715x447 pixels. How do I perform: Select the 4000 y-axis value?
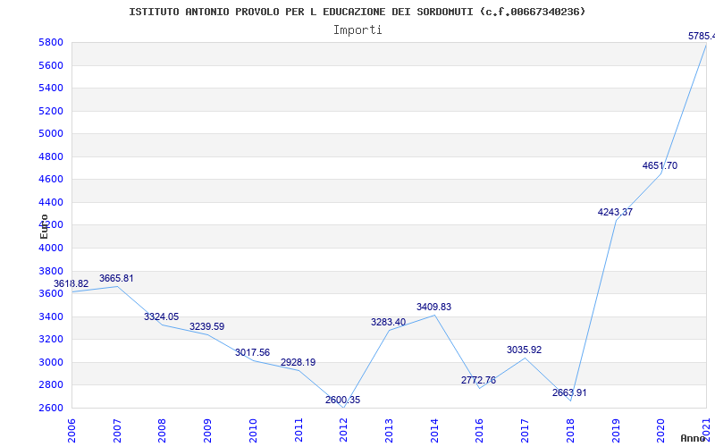tap(51, 249)
